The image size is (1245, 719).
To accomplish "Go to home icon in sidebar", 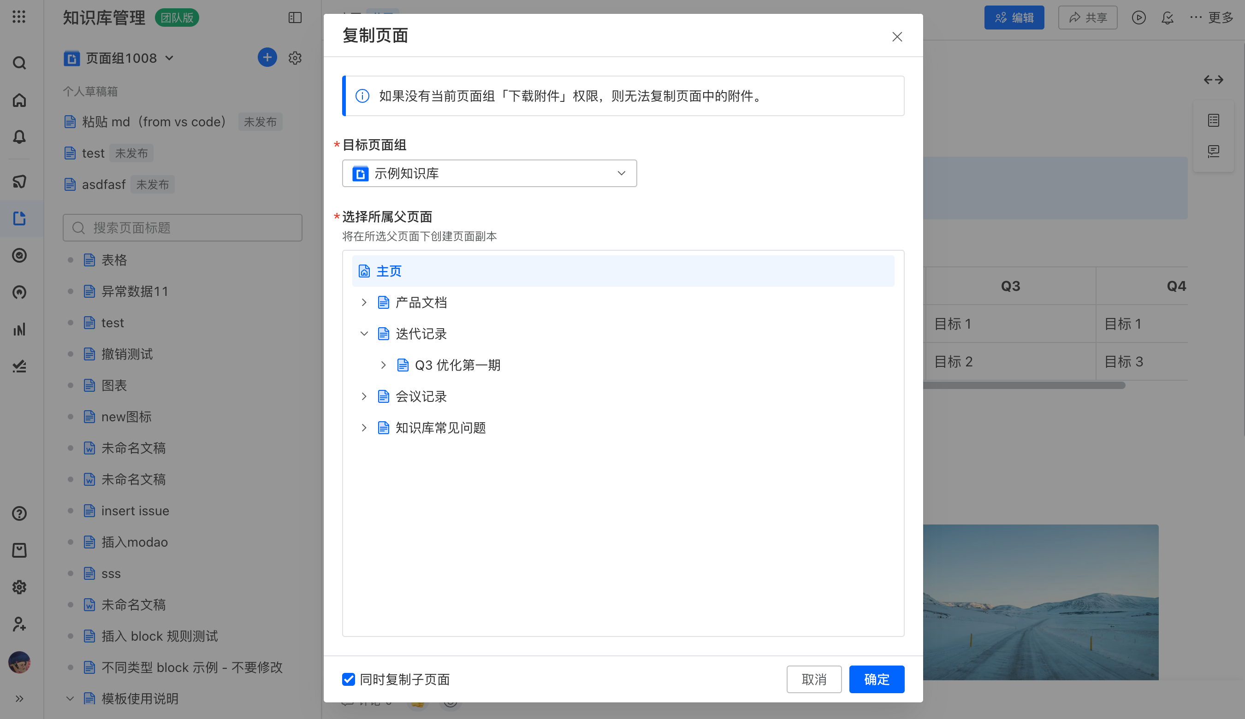I will [x=19, y=100].
